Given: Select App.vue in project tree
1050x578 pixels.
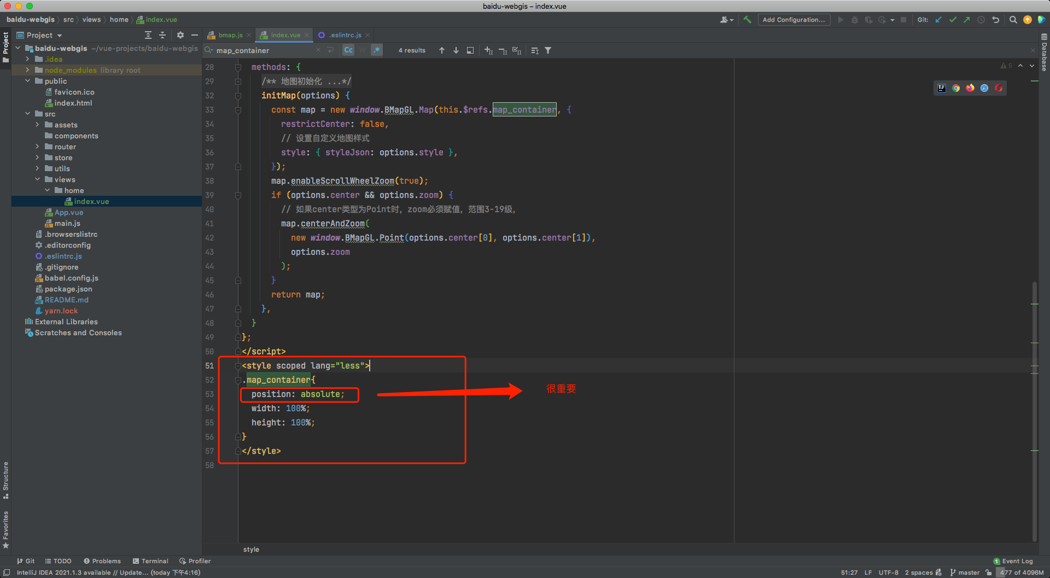Looking at the screenshot, I should click(x=68, y=212).
